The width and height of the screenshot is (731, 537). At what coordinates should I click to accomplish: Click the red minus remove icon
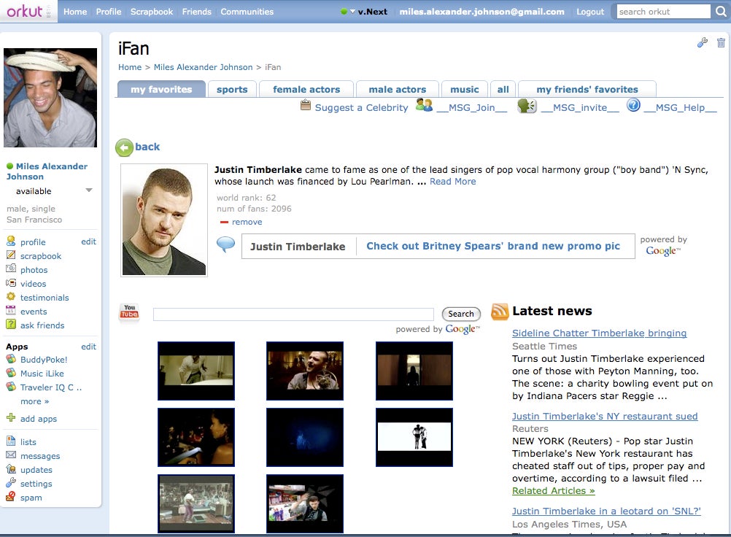(224, 223)
